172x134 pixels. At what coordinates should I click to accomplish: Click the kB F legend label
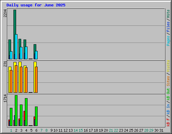click(168, 122)
